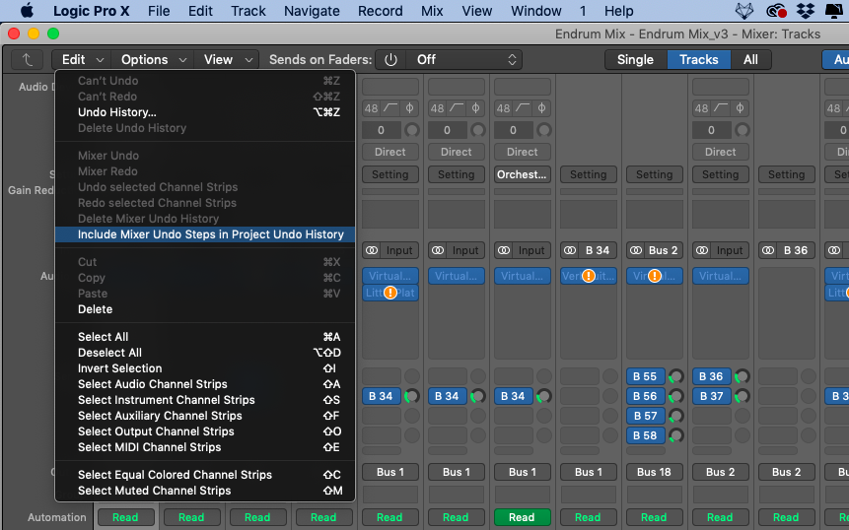The height and width of the screenshot is (530, 849).
Task: Click warning icon on plugin under Bus 2 input
Action: click(655, 276)
